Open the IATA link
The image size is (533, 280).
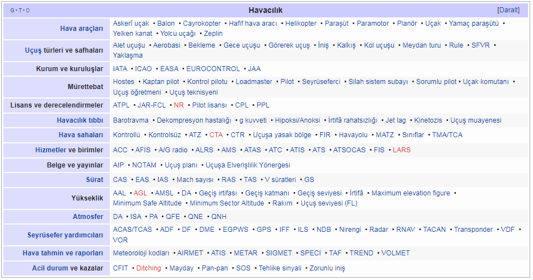(120, 69)
